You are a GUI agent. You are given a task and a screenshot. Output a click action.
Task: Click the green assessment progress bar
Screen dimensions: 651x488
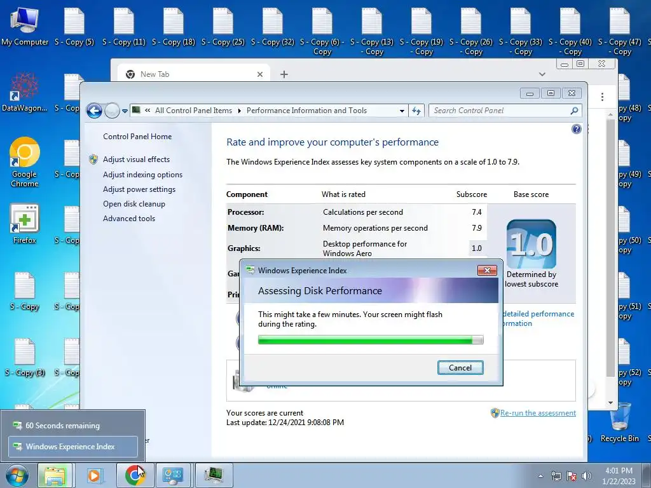coord(371,340)
